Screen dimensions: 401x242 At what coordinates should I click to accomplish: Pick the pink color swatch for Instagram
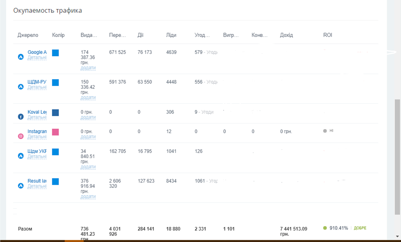pos(55,132)
